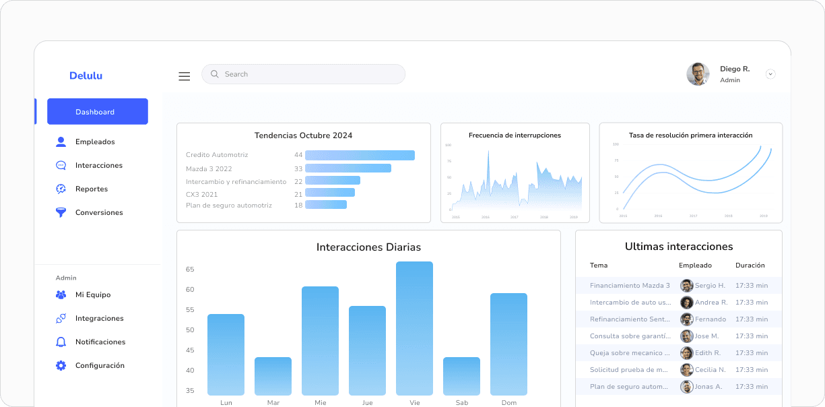Click Jose M. avatar in interactions list

(687, 336)
